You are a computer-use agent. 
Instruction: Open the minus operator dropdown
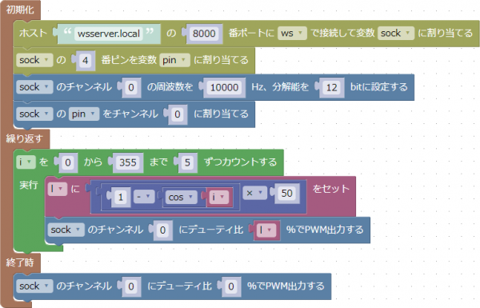(144, 197)
